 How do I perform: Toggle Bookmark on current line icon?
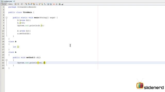[x=45, y=4]
